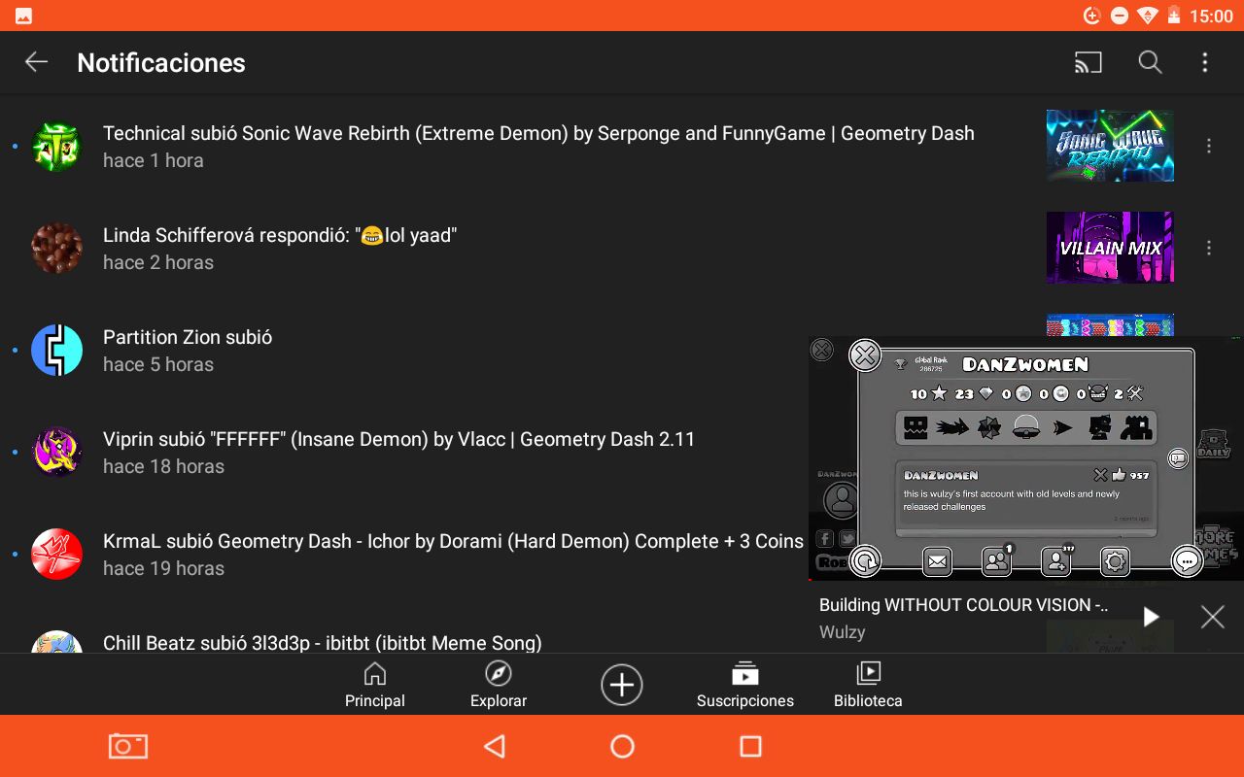
Task: Tap the screenshot camera icon in nav bar
Action: (x=127, y=746)
